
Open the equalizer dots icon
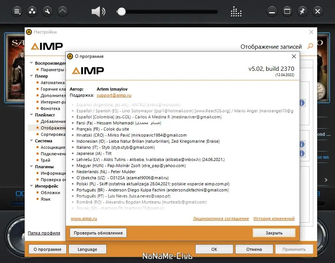pyautogui.click(x=236, y=11)
